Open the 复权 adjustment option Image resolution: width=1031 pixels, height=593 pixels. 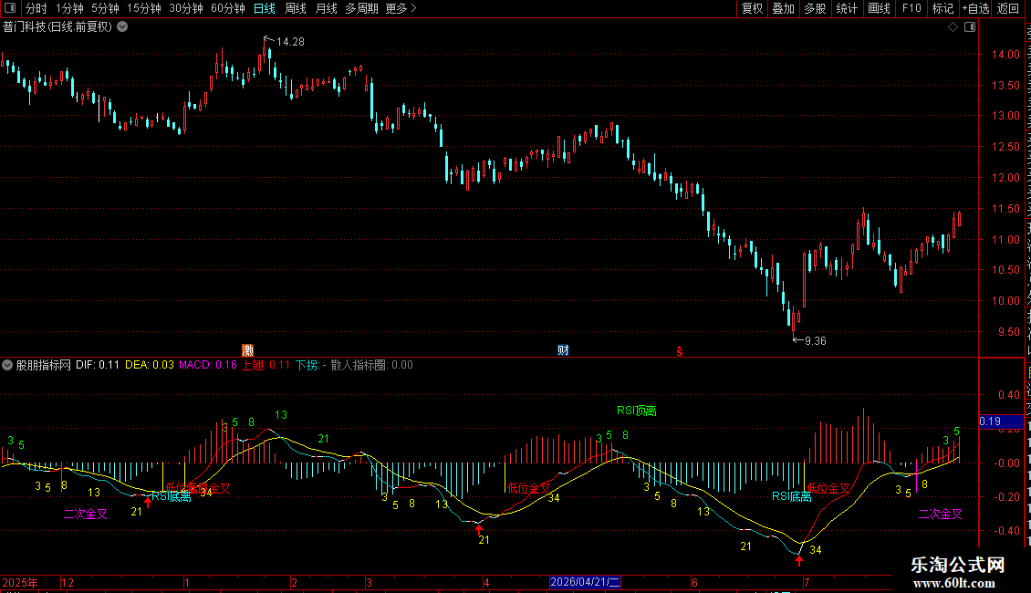tap(752, 8)
